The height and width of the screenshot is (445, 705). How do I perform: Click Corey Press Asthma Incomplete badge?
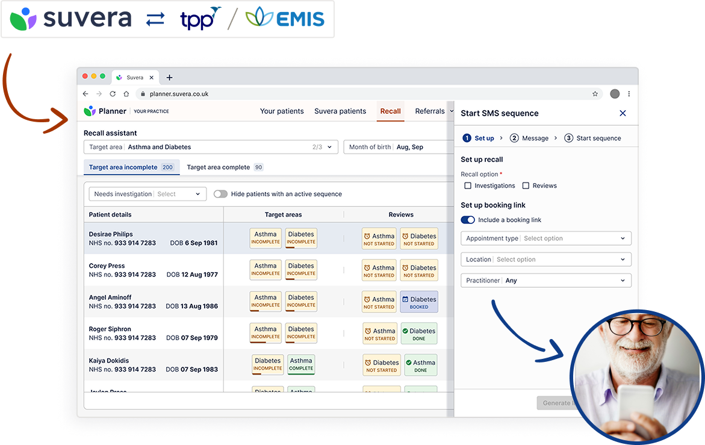click(266, 270)
